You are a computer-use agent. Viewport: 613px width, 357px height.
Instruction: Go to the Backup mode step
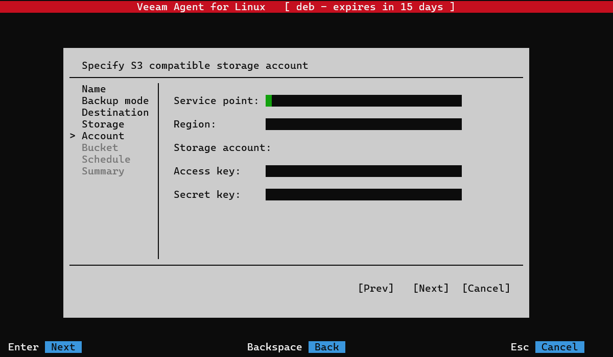pos(115,101)
